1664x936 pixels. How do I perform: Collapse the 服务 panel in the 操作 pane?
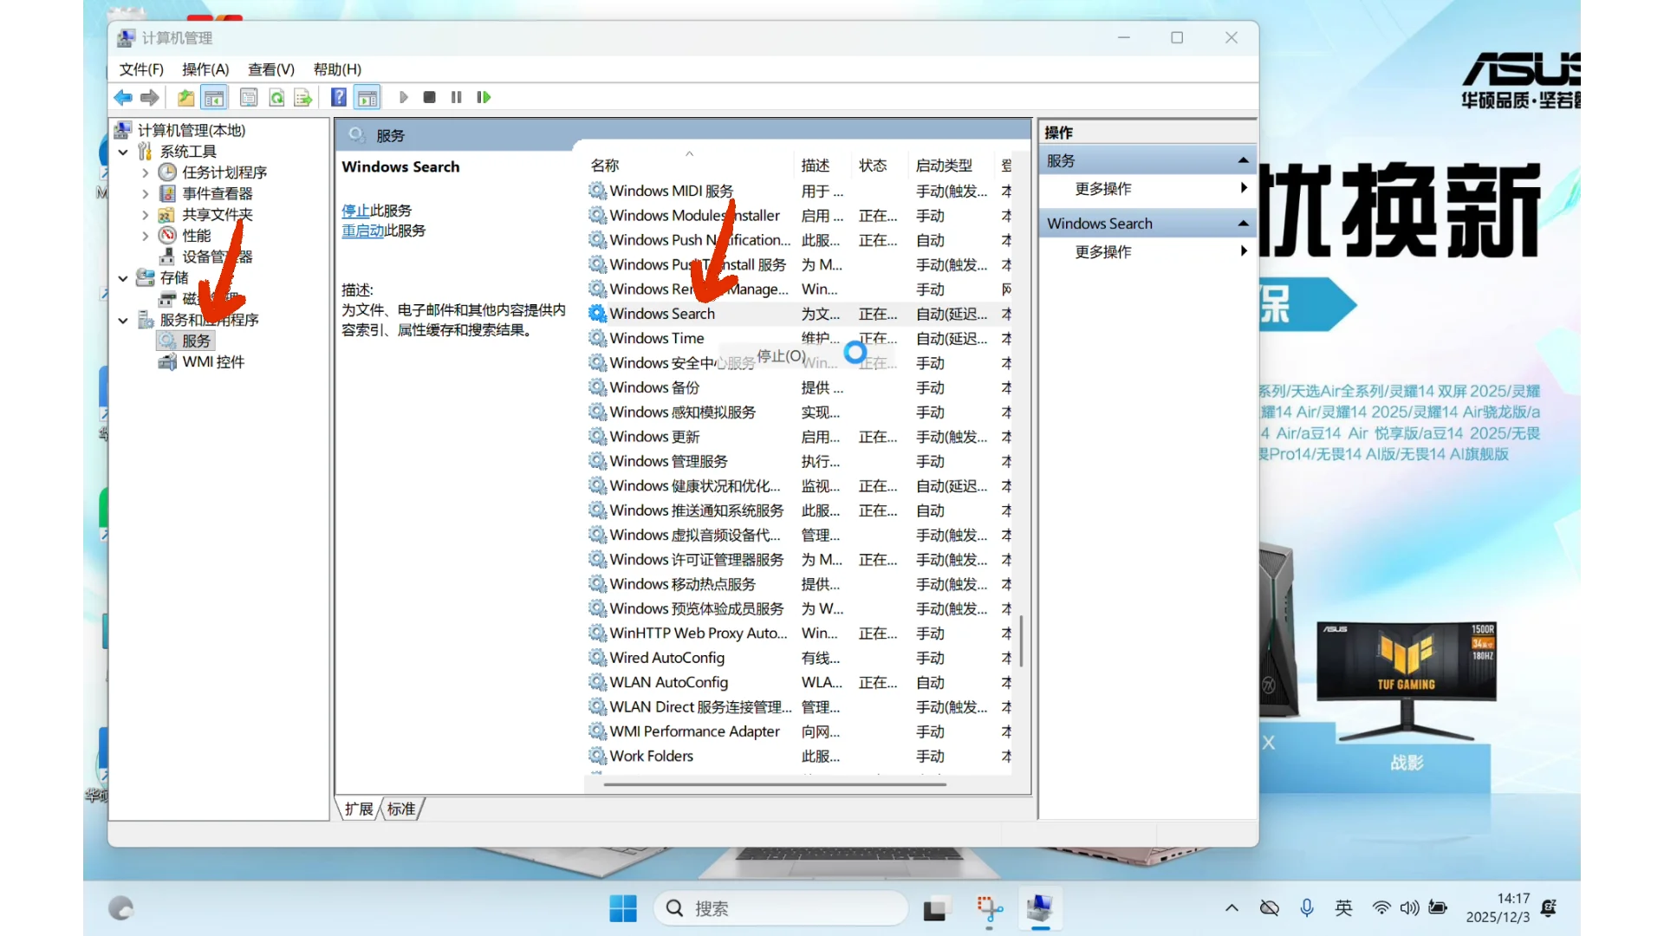click(1242, 159)
